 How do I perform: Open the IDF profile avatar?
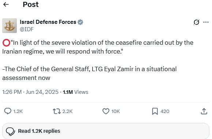(10, 26)
